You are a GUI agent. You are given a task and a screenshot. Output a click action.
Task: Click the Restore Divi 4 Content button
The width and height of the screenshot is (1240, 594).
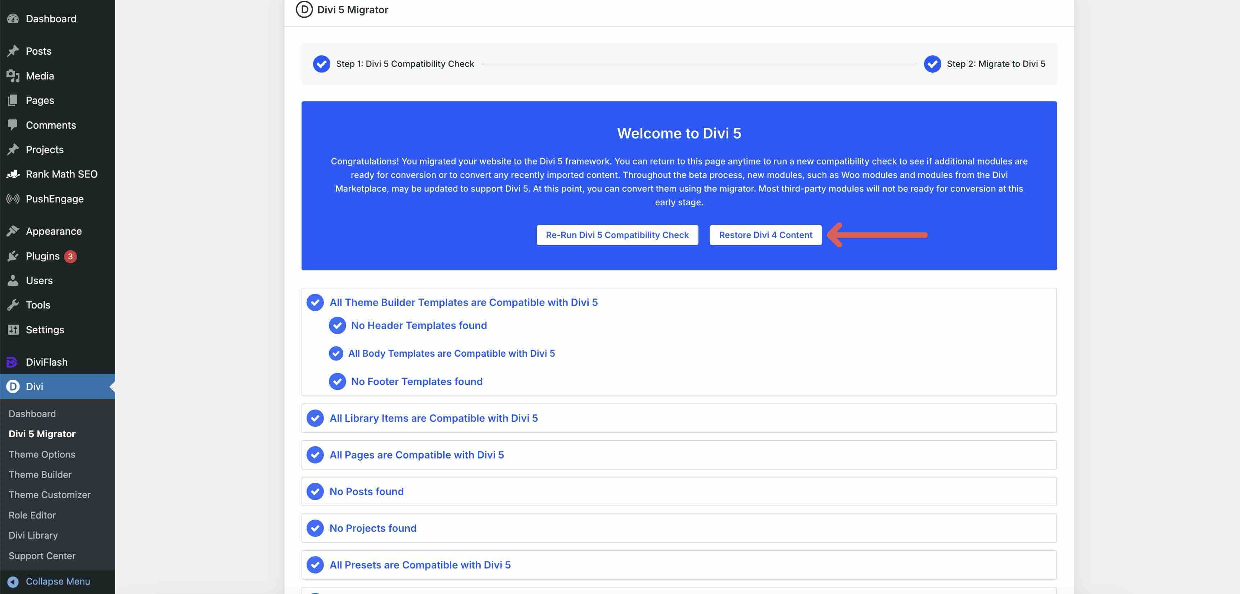pos(765,235)
